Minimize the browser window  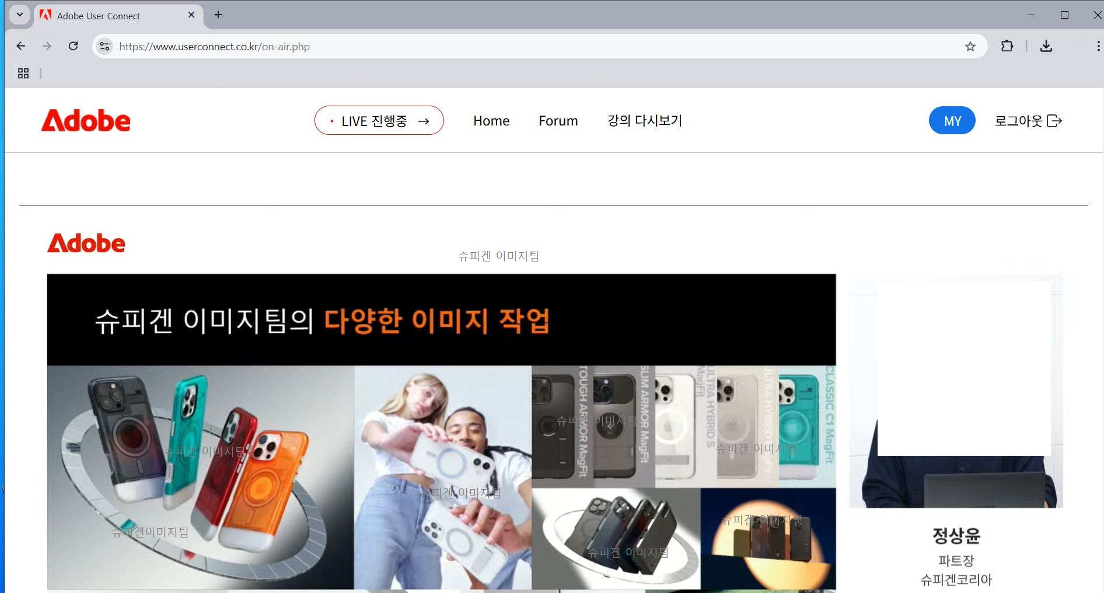[1031, 15]
